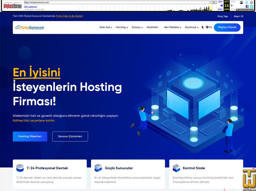Viewport: 256px width, 191px height.
Task: Click the server icon on Güçlü Sunucular card
Action: point(98,167)
